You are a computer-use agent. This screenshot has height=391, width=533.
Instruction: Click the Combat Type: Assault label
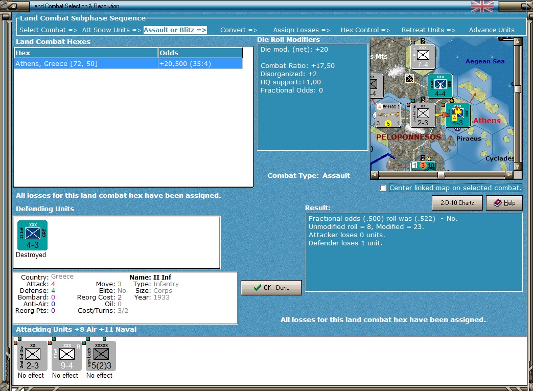point(309,176)
